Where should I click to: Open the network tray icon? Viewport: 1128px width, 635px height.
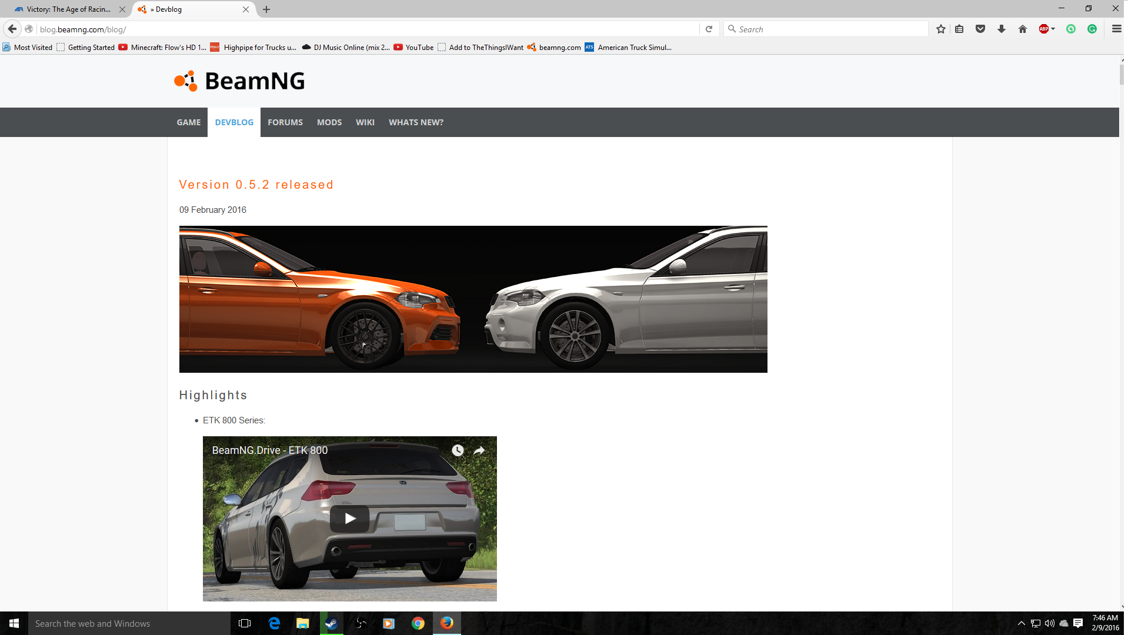coord(1036,623)
